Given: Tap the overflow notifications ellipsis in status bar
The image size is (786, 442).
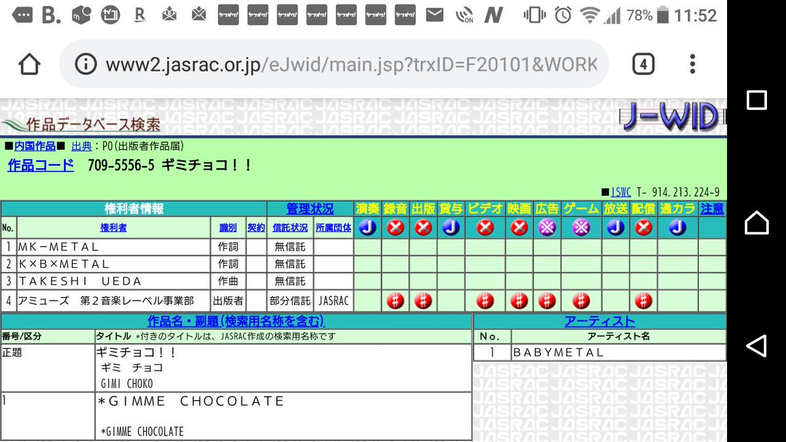Looking at the screenshot, I should point(22,15).
